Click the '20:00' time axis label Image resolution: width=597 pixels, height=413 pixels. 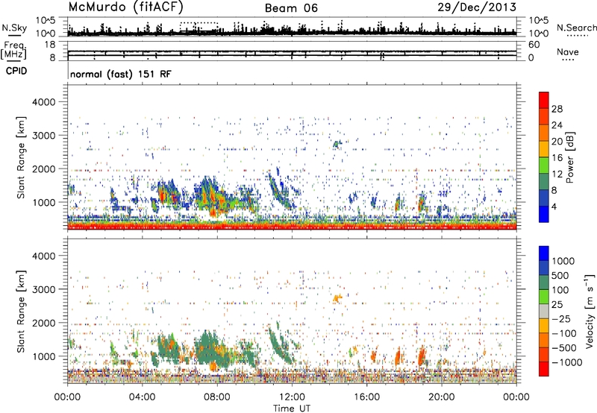(x=442, y=397)
